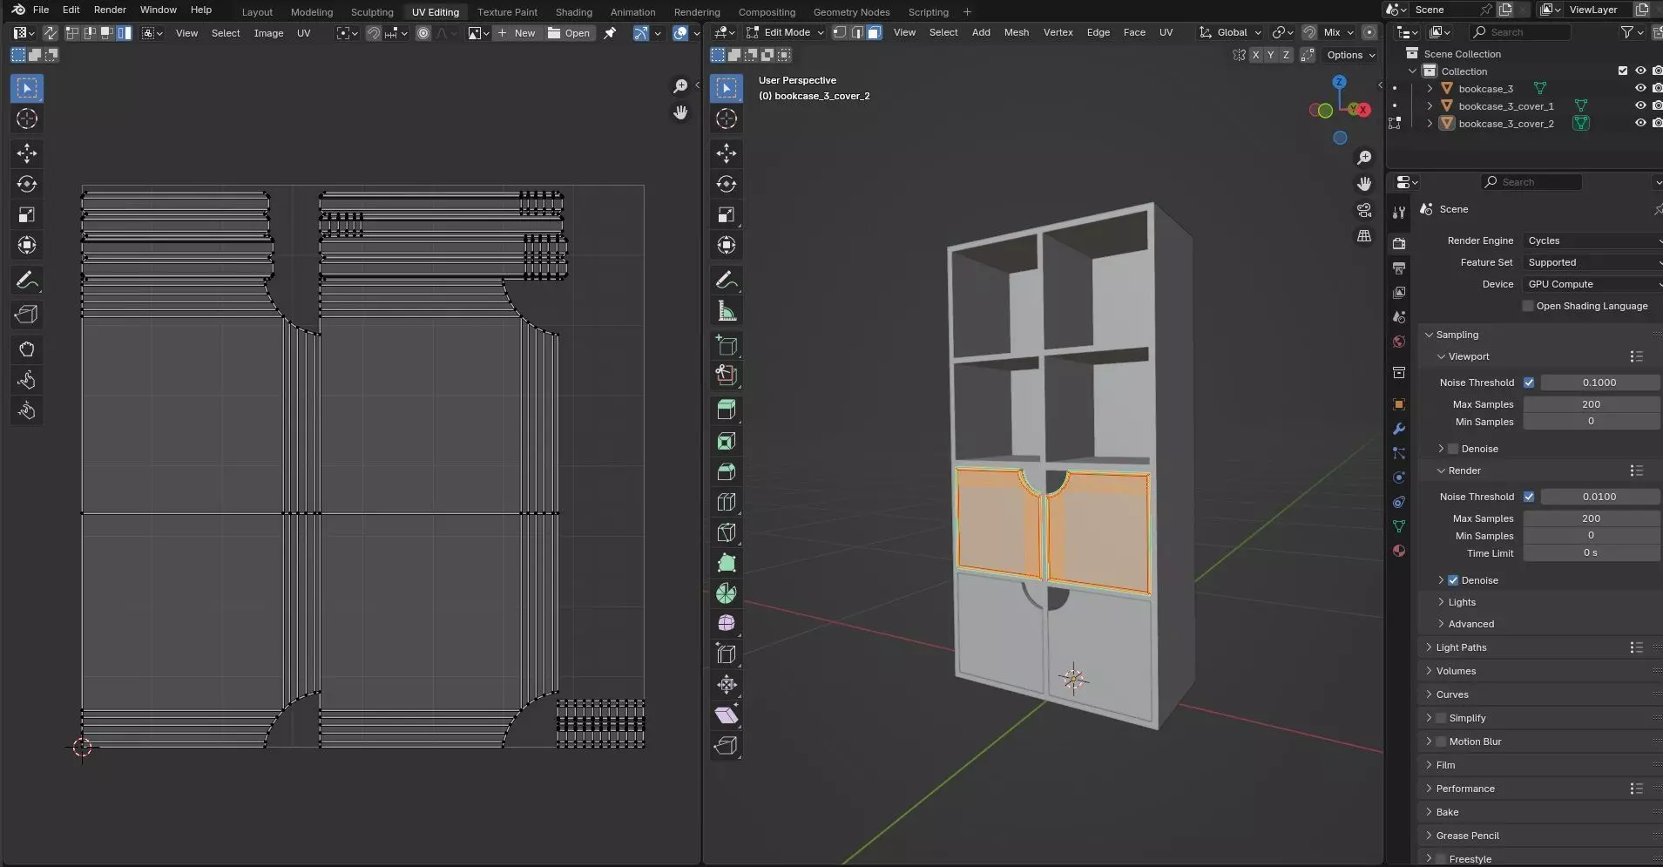The image size is (1663, 867).
Task: Toggle Collection exclude checkbox
Action: 1622,71
